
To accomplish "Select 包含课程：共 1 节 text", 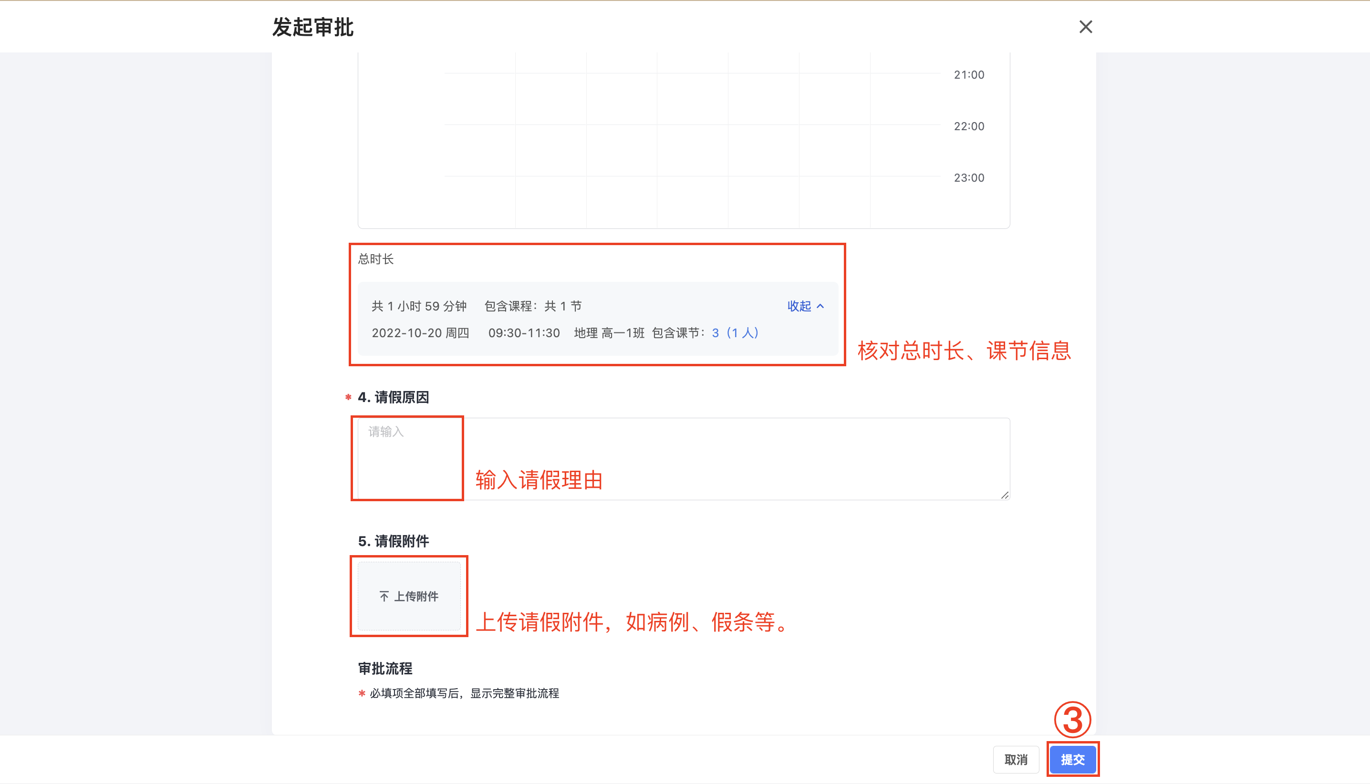I will [533, 306].
